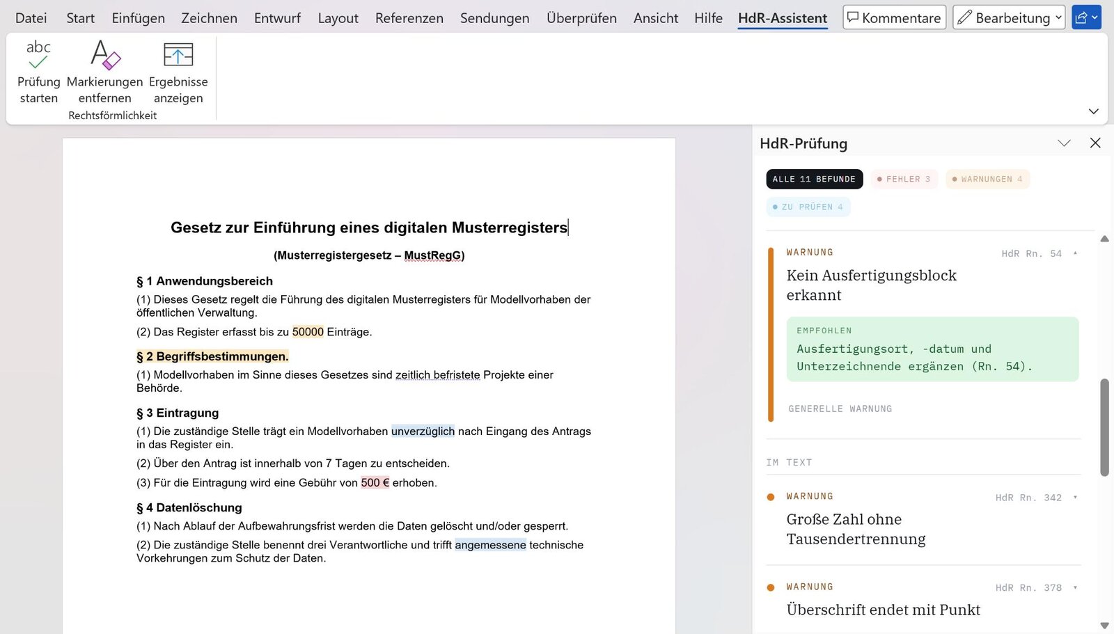1114x634 pixels.
Task: Expand the HdR Rn. 54 finding arrow
Action: 1075,253
